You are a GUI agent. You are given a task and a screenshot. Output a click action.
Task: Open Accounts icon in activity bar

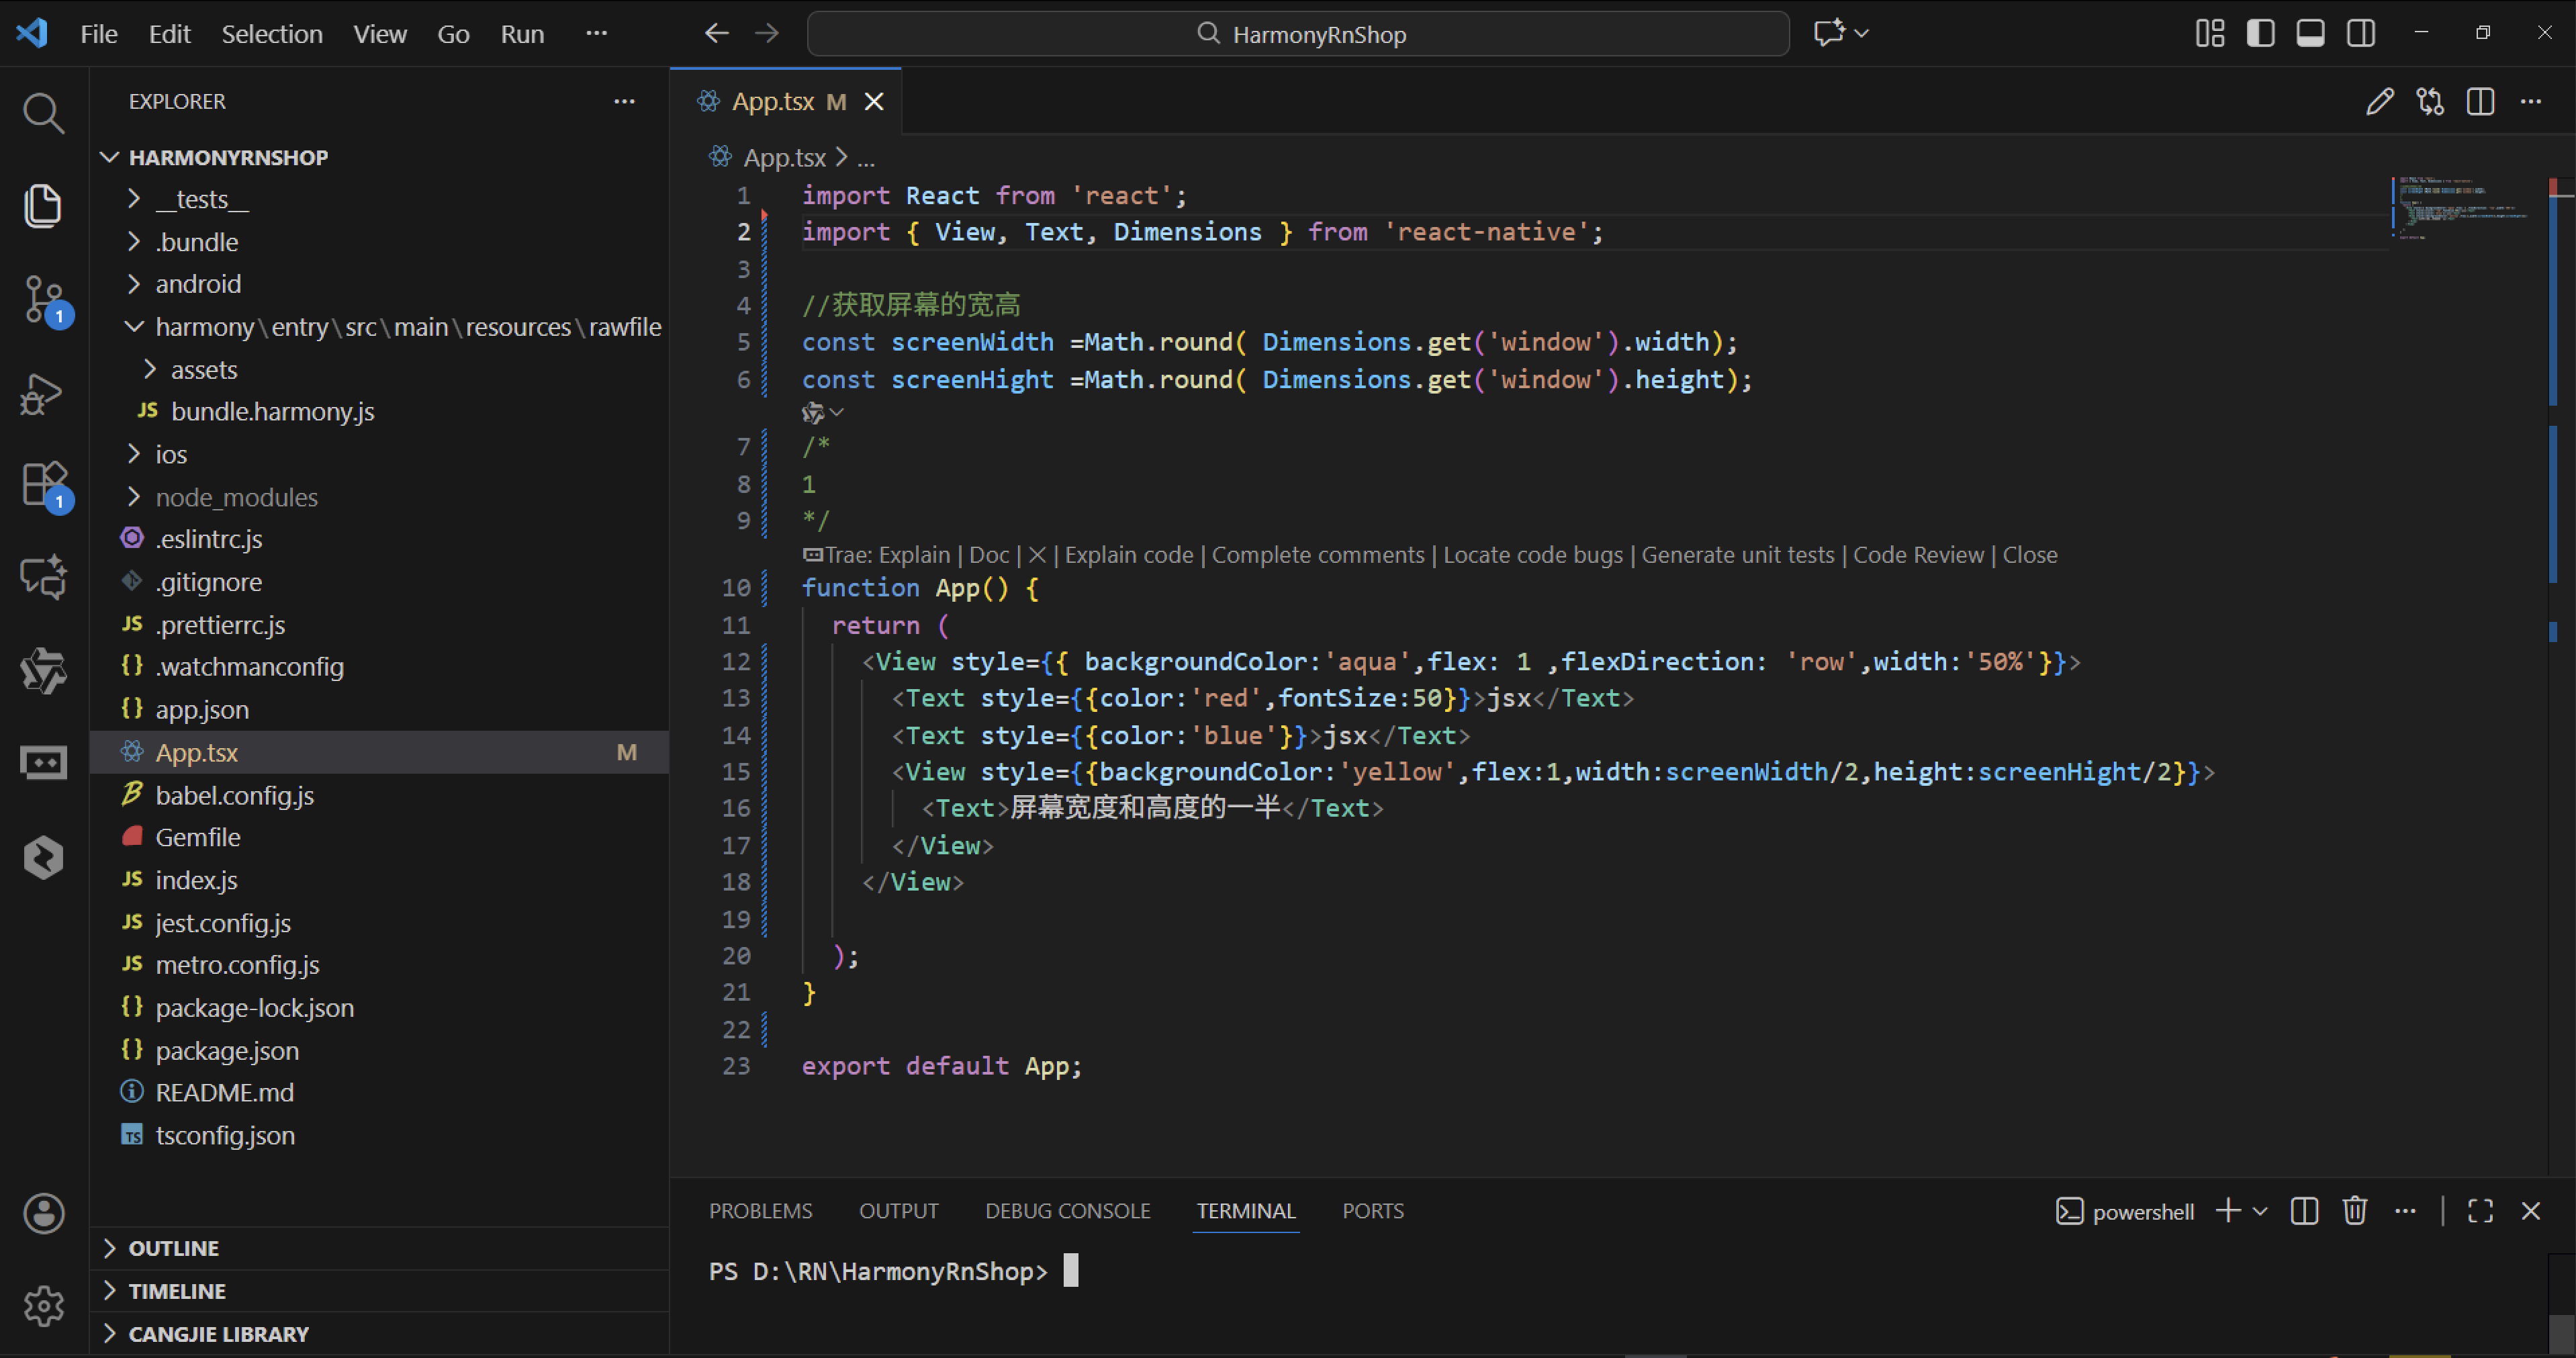point(43,1213)
